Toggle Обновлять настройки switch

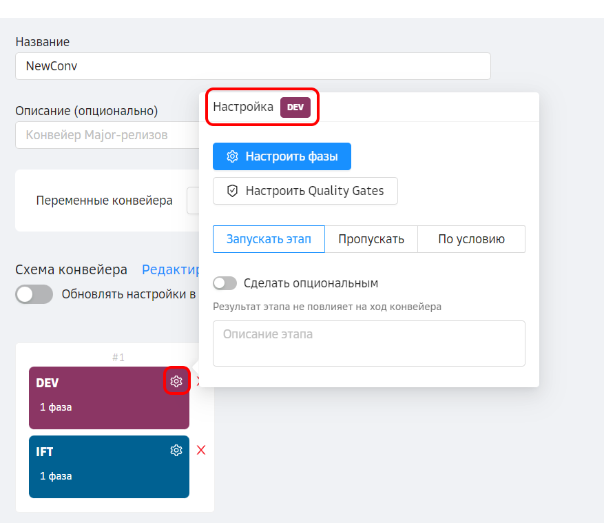pos(34,294)
